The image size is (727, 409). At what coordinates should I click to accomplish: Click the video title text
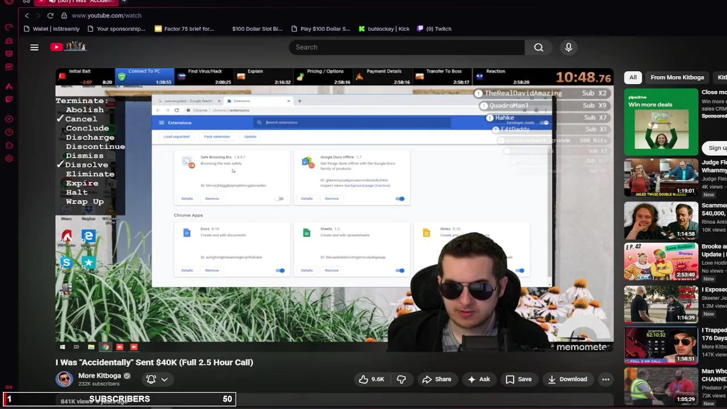pos(154,362)
